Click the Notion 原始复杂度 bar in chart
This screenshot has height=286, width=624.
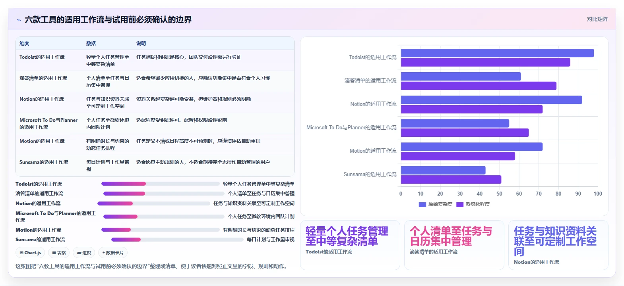pyautogui.click(x=491, y=100)
